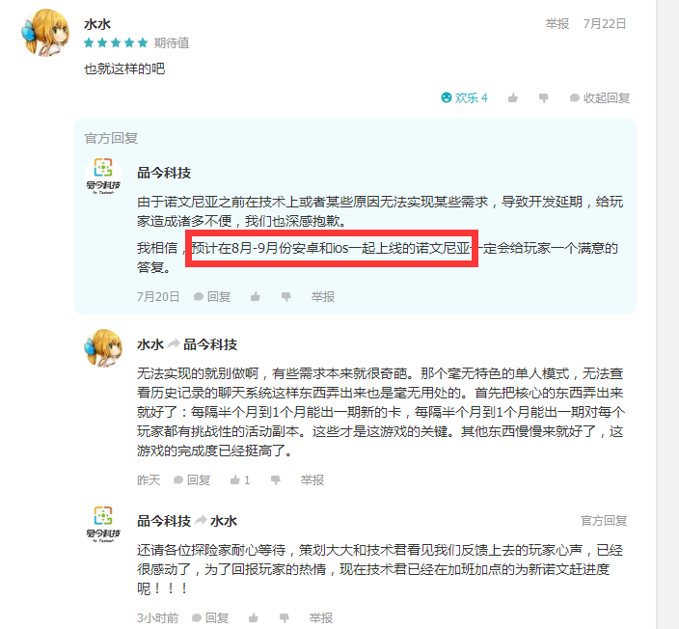Dislike the 7月20日 official reply
Screen dimensions: 679x629
point(285,297)
